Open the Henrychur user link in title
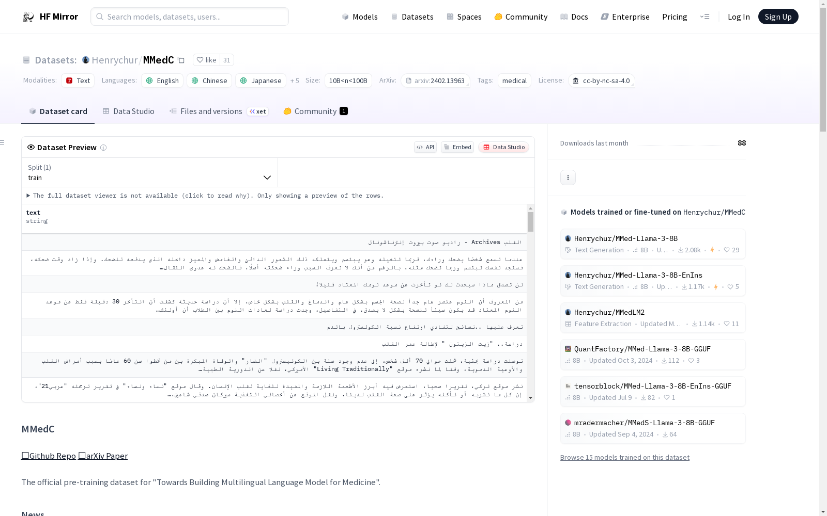Screen dimensions: 827x516 (115, 60)
